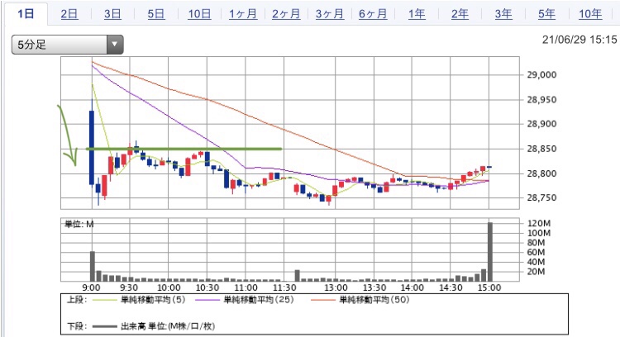The image size is (620, 337).
Task: Select the 1日 chart range tab
Action: pos(26,14)
